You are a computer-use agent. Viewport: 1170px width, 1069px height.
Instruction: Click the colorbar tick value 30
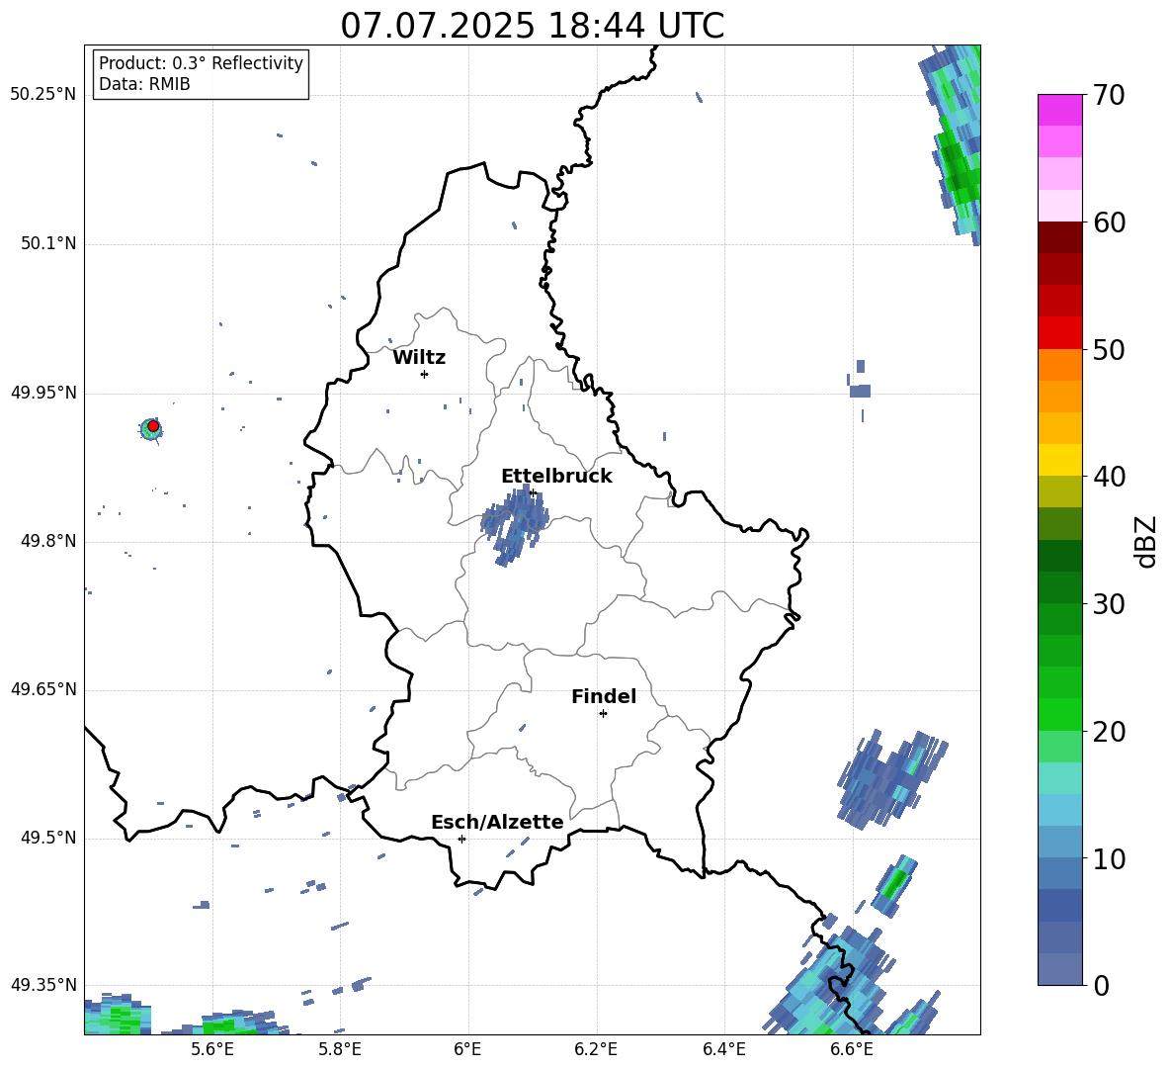click(1109, 604)
